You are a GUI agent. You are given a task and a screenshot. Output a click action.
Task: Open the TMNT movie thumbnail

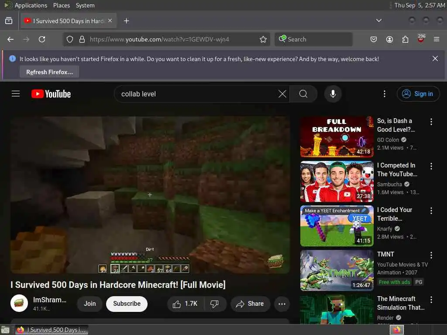pyautogui.click(x=337, y=270)
